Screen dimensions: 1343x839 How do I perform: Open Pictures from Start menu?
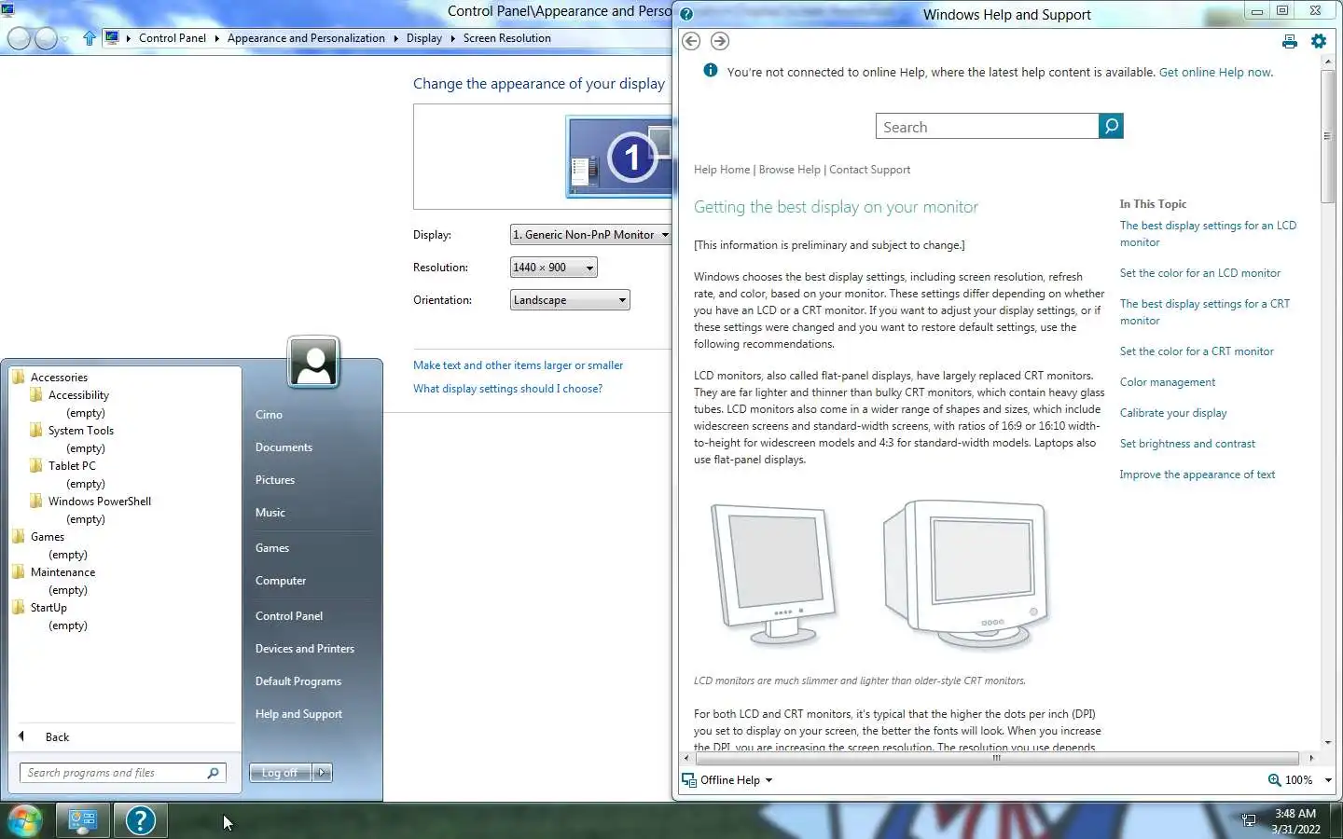coord(275,480)
